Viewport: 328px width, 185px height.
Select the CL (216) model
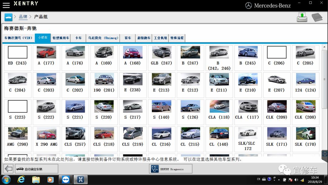pos(162,139)
